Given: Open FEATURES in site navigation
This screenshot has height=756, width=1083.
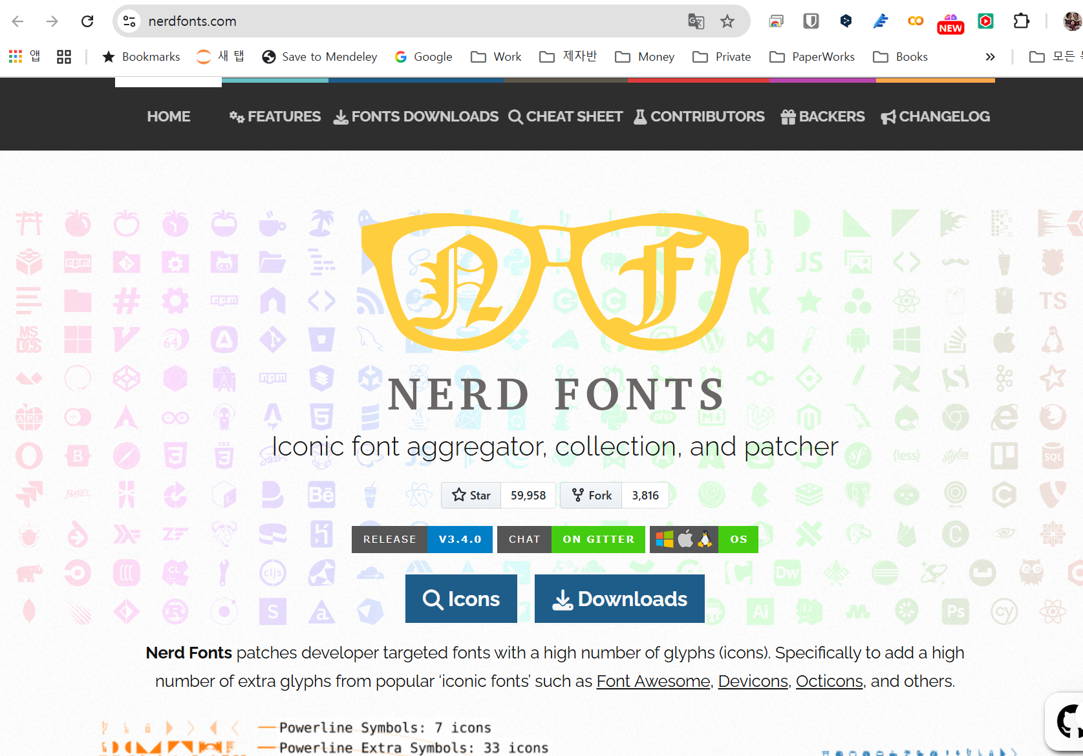Looking at the screenshot, I should [275, 116].
